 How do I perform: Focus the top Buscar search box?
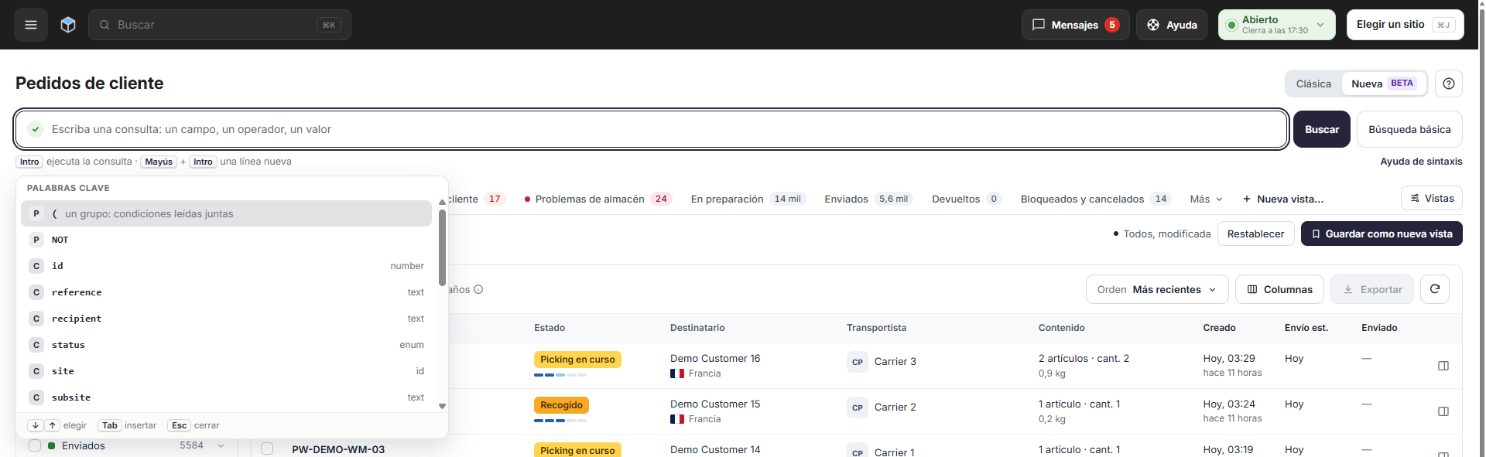(220, 25)
